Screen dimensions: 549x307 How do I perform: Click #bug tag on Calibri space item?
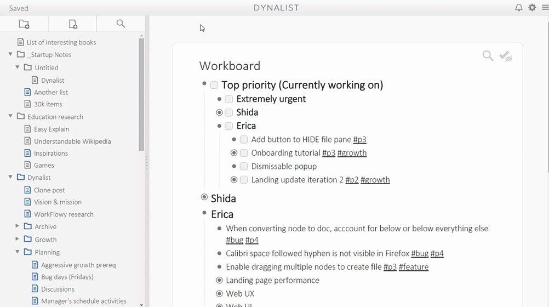(x=420, y=253)
